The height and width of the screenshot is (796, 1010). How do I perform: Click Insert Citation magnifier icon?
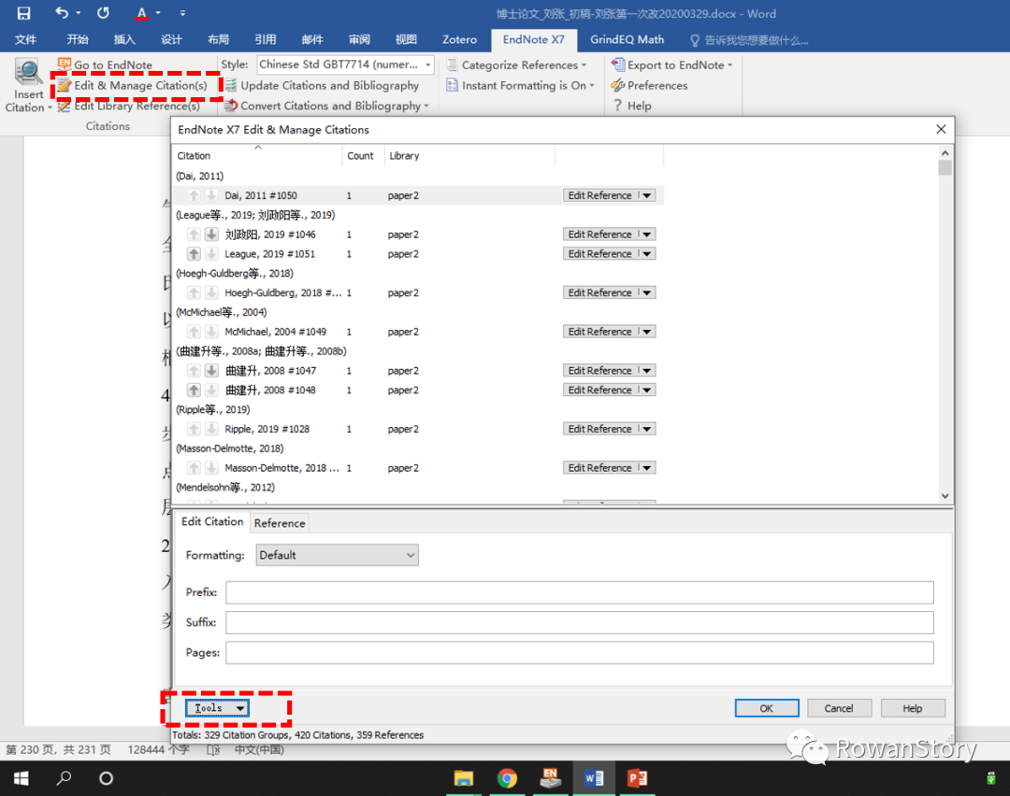(28, 72)
